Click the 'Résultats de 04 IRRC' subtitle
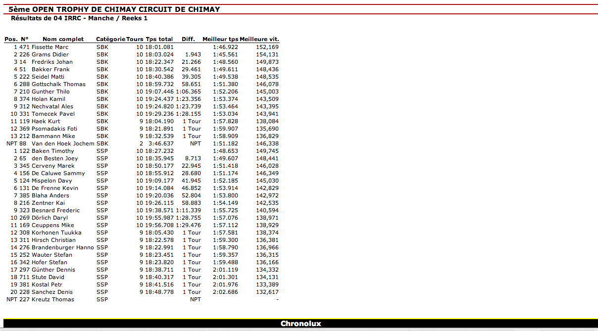The height and width of the screenshot is (331, 598). [79, 18]
